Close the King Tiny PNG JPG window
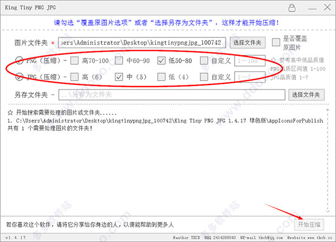The height and width of the screenshot is (242, 336). coord(327,7)
